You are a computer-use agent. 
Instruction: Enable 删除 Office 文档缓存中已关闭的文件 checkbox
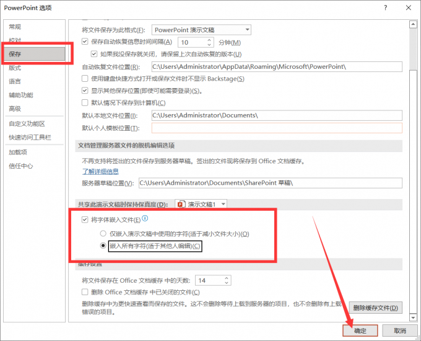coord(85,292)
